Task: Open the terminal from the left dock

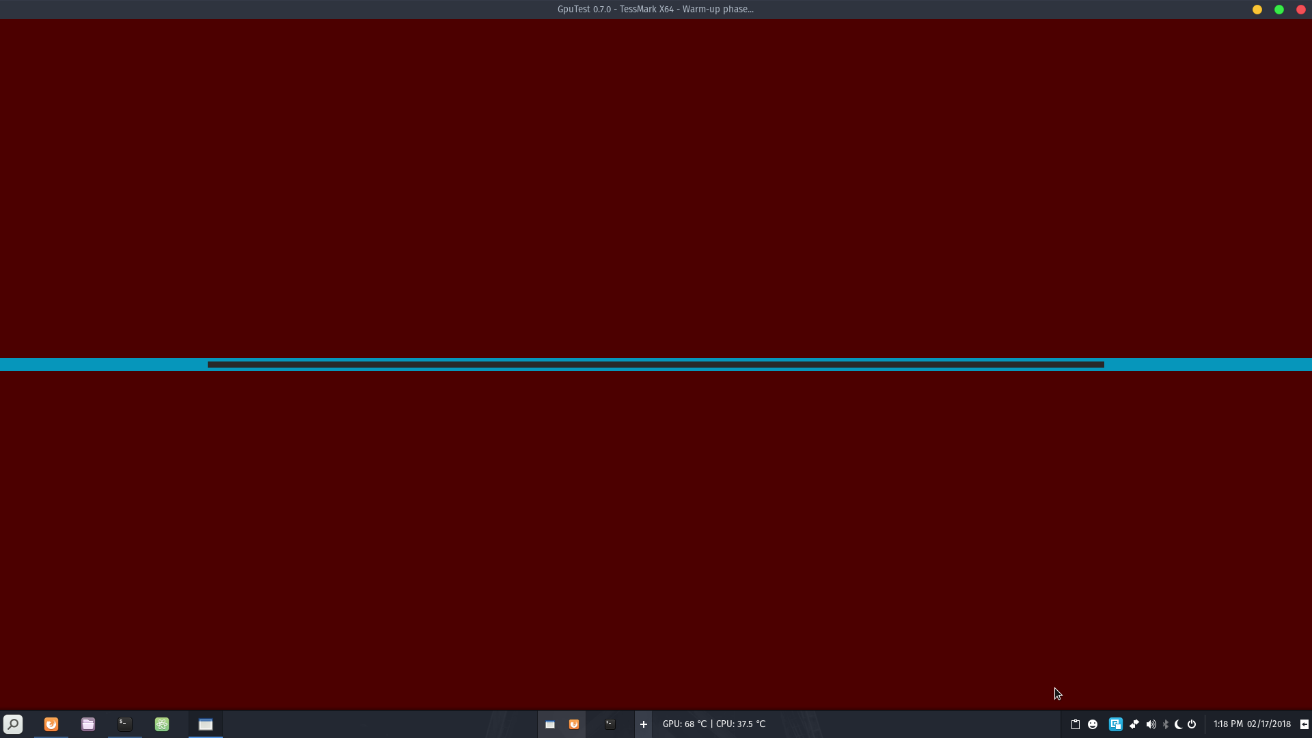Action: (x=125, y=724)
